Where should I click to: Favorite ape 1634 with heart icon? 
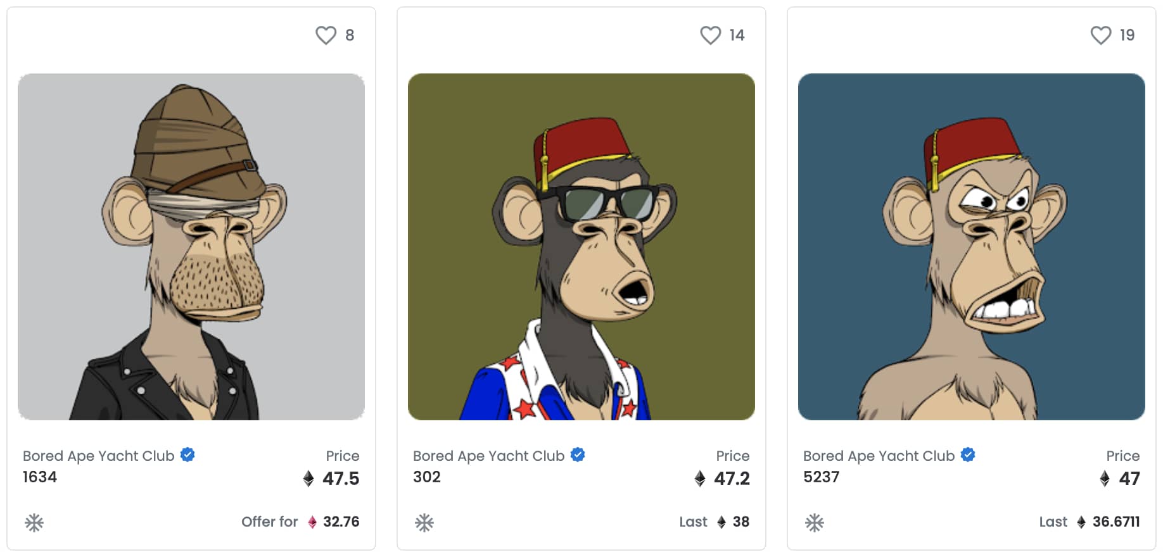326,35
